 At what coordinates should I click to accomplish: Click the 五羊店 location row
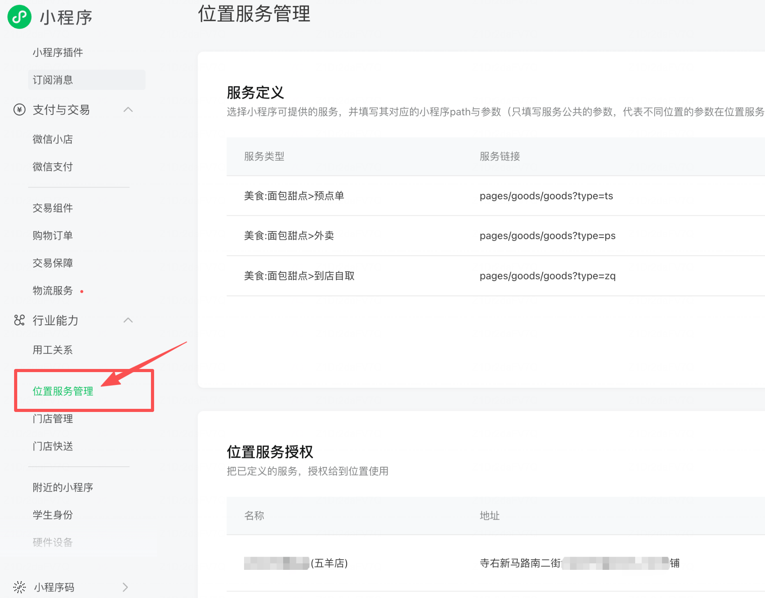(x=329, y=563)
